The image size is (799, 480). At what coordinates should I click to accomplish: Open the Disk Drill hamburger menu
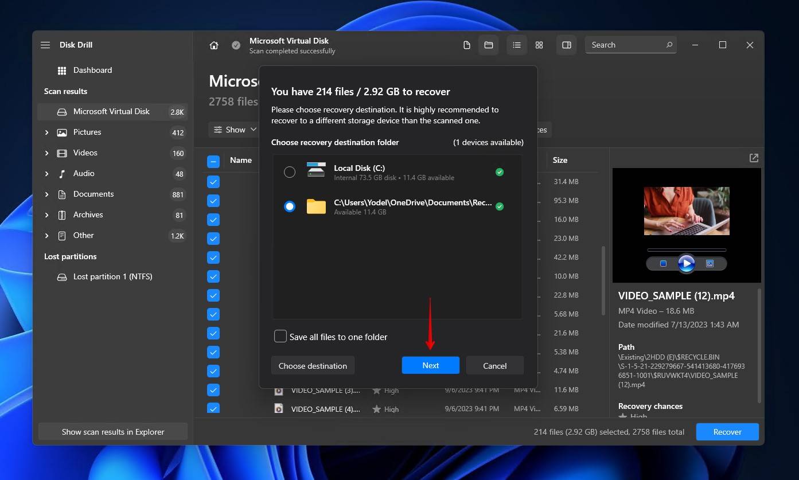[45, 45]
